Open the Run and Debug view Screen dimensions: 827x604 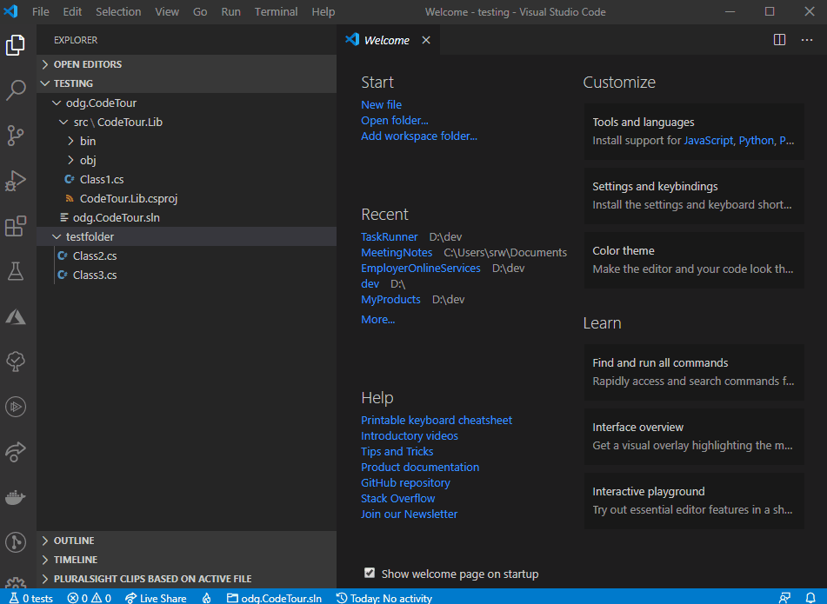pos(15,181)
